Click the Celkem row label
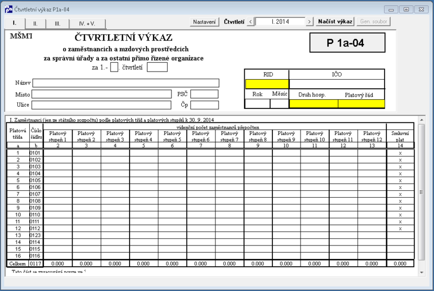 tap(17, 264)
